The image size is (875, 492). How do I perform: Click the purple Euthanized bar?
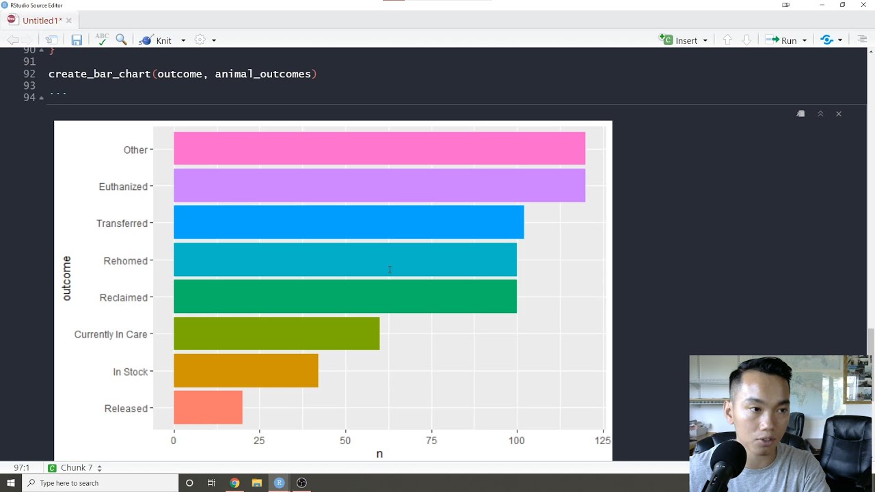coord(379,185)
